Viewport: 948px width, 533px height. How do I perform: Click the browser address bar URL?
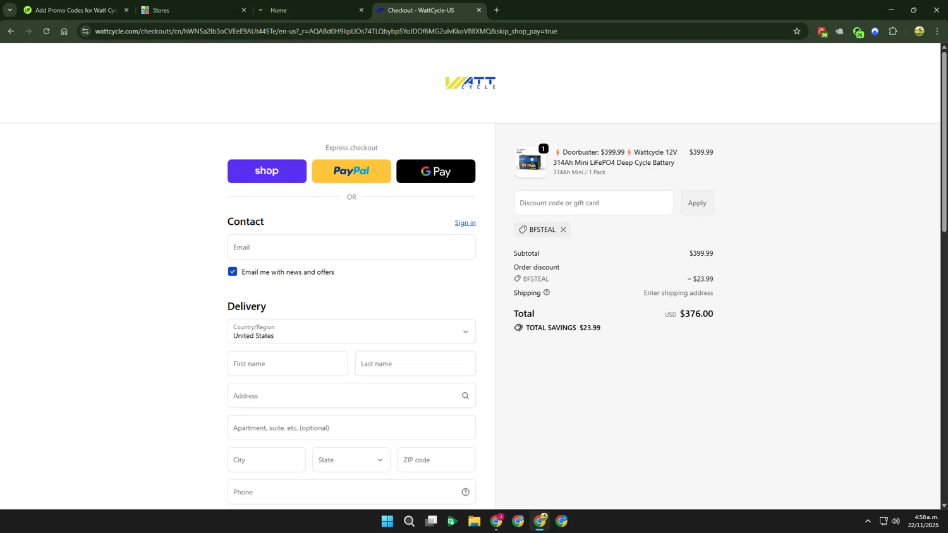pyautogui.click(x=326, y=31)
